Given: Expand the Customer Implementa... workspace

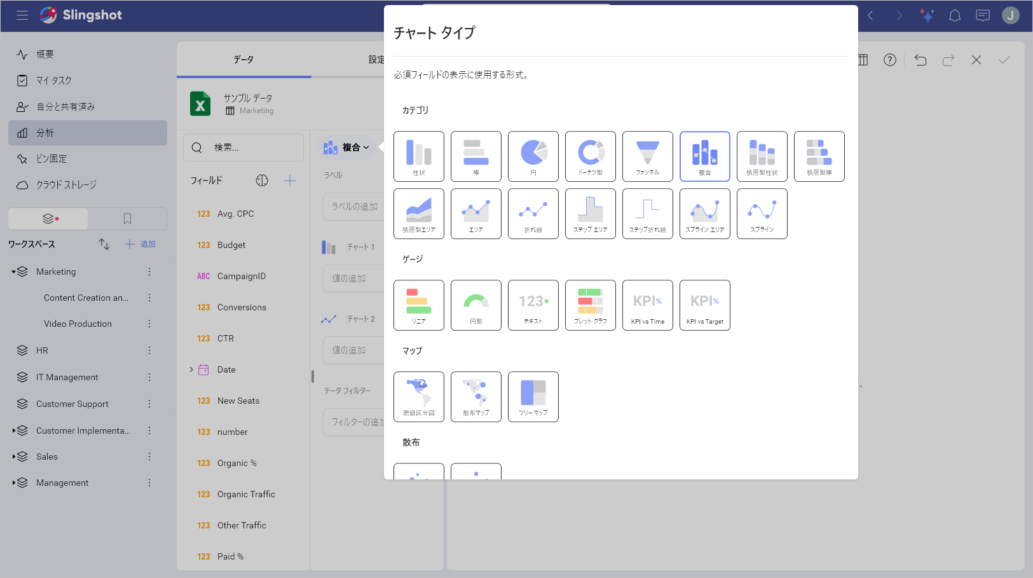Looking at the screenshot, I should pyautogui.click(x=14, y=430).
